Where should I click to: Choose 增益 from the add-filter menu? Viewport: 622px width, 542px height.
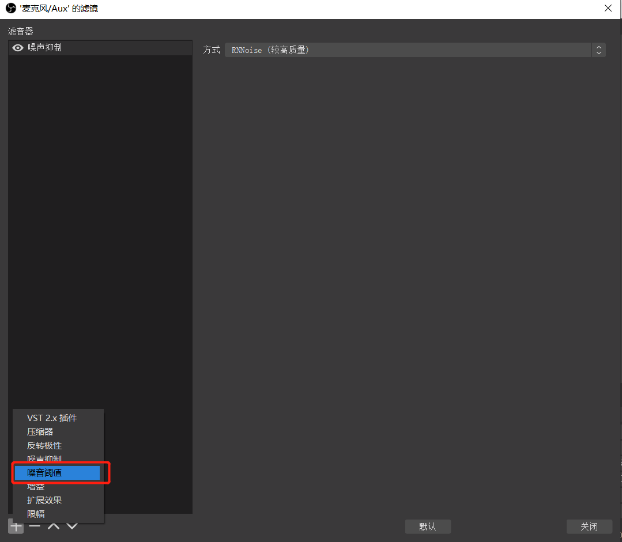(x=36, y=487)
